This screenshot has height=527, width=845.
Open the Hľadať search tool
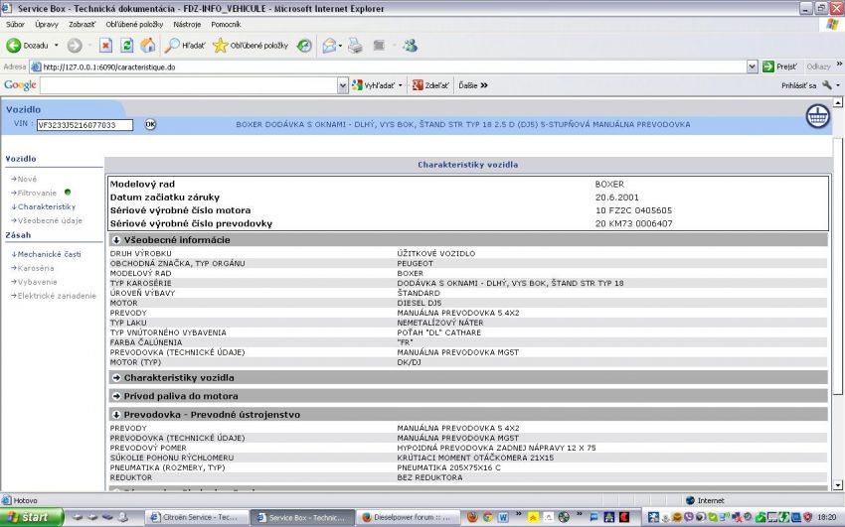(x=185, y=46)
